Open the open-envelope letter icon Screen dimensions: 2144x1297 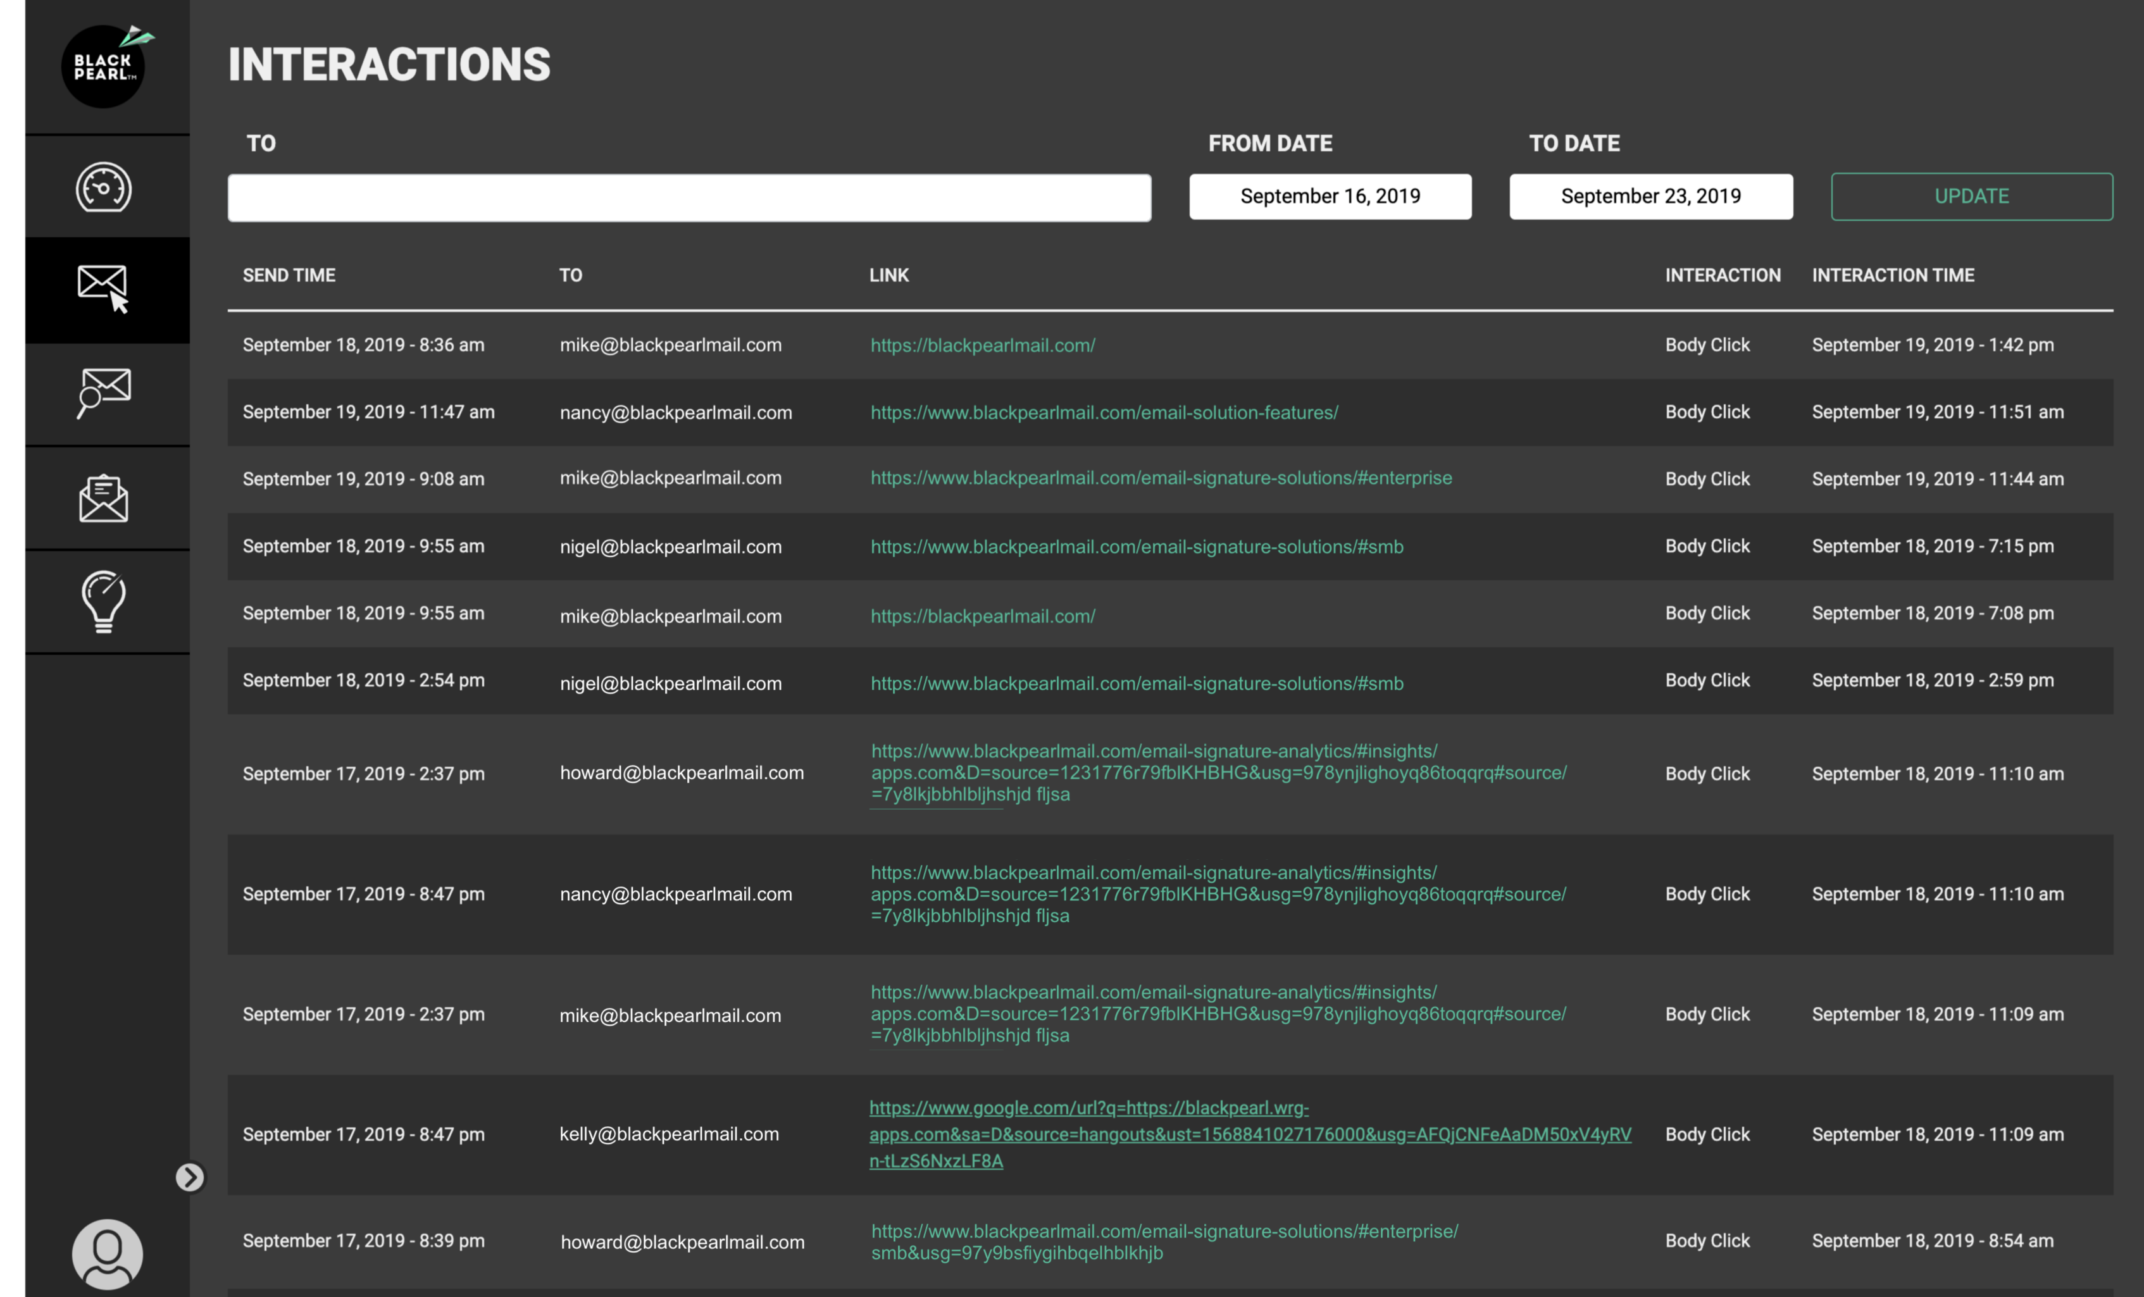[104, 499]
